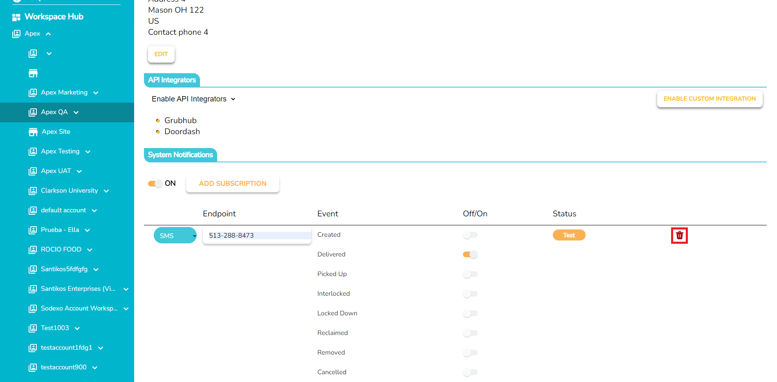Click the phone number endpoint field

coord(257,236)
